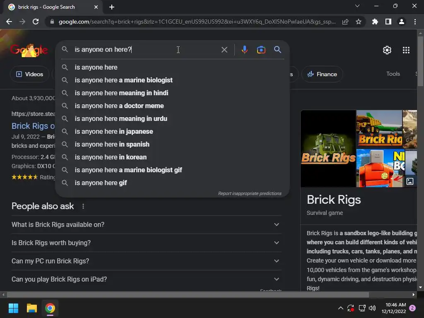Pick 'is anyone here a marine biologist gif'
The image size is (424, 318).
tap(173, 170)
